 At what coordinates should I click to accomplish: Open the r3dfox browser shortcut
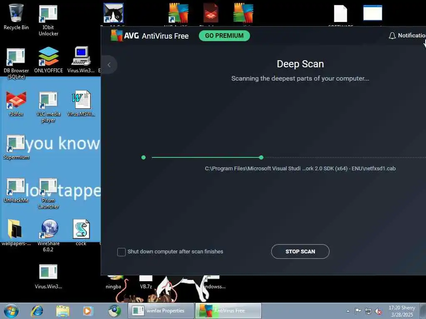16,103
